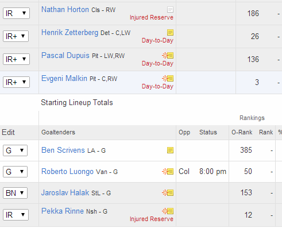Open Henrik Zetterberg's IR+ position dropdown
The image size is (282, 228).
coord(16,36)
